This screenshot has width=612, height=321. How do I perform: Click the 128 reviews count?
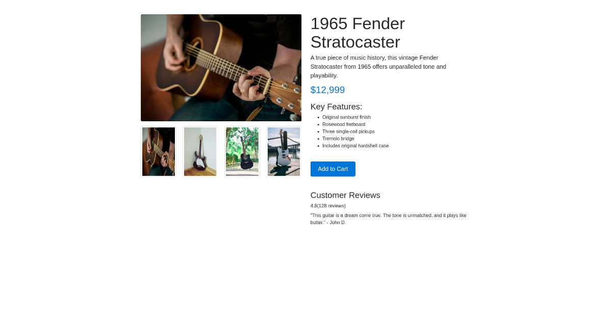point(331,205)
